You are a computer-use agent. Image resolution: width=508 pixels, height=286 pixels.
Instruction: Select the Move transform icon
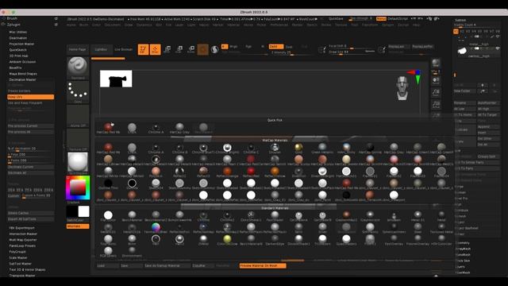pos(167,49)
